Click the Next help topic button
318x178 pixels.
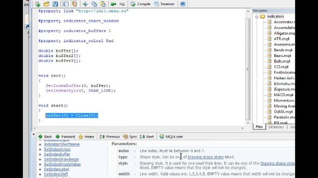click(x=147, y=136)
